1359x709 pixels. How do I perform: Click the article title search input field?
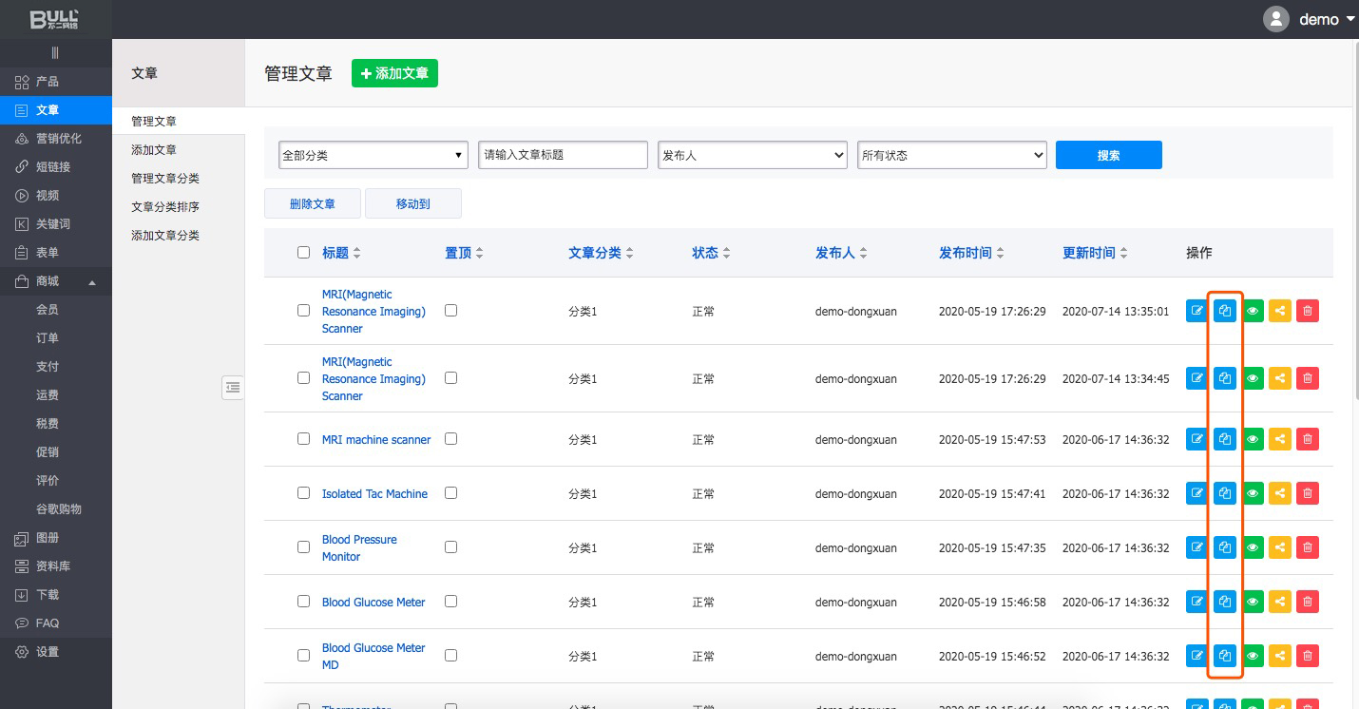(x=563, y=155)
